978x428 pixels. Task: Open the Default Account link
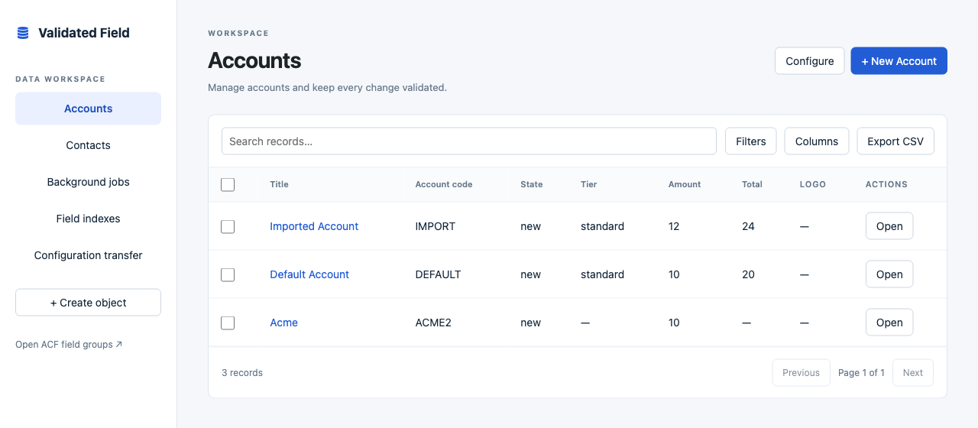(309, 274)
